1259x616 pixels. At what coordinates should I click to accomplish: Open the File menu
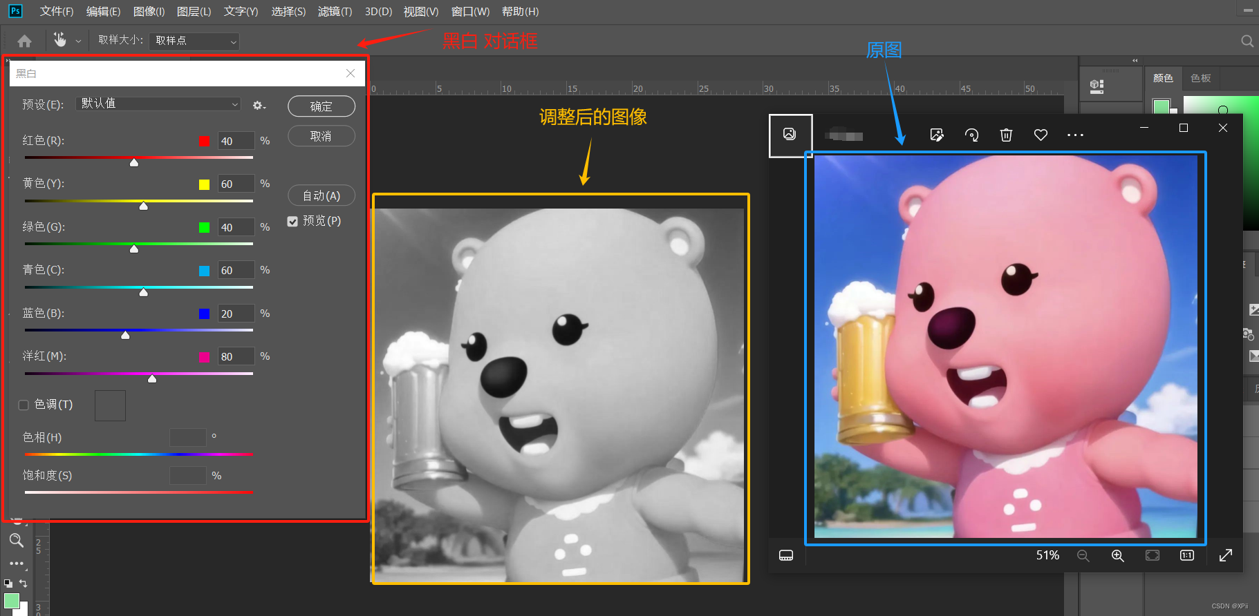click(57, 11)
